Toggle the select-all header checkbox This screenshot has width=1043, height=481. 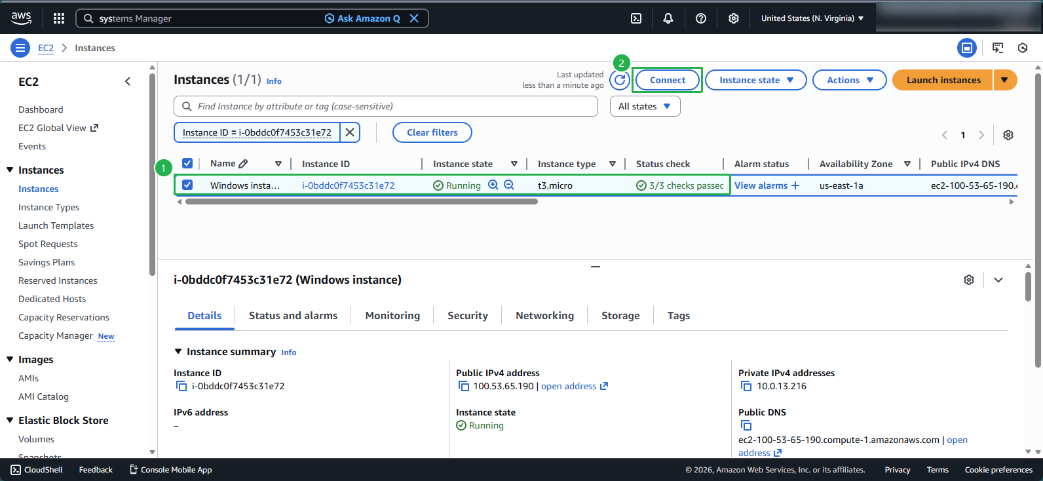(187, 163)
